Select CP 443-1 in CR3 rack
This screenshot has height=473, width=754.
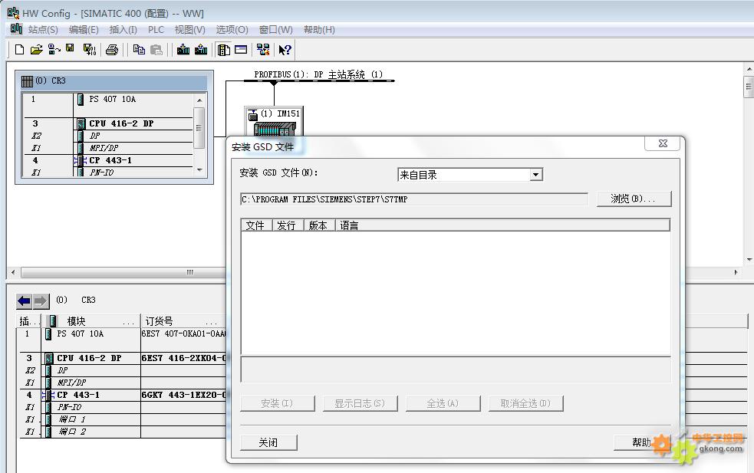110,160
